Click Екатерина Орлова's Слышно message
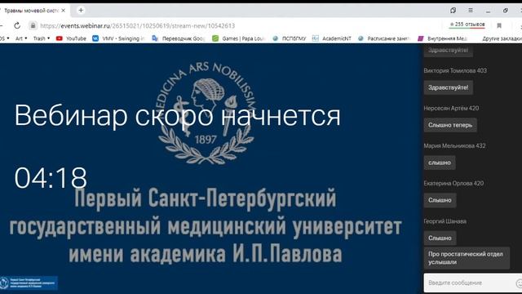Image resolution: width=522 pixels, height=294 pixels. (x=440, y=200)
